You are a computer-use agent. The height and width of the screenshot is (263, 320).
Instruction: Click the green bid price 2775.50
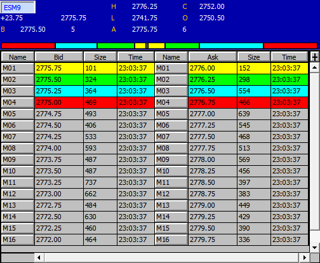click(x=59, y=79)
